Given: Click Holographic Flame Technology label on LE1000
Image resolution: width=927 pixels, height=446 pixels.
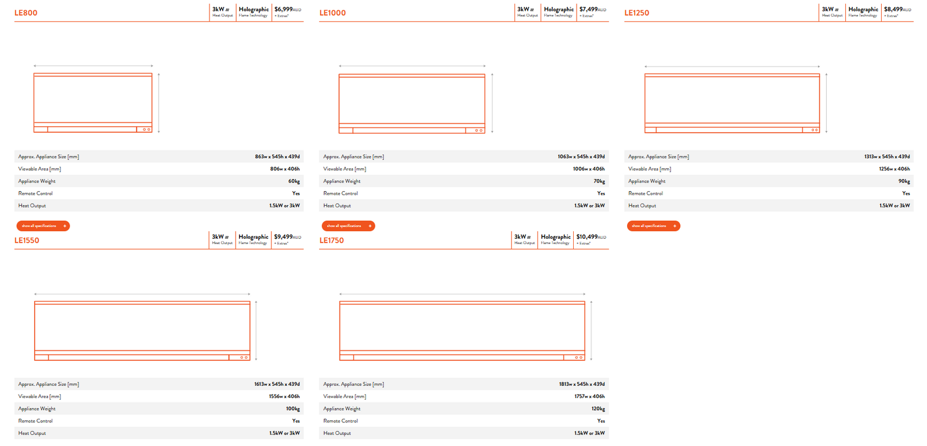Looking at the screenshot, I should tap(559, 12).
